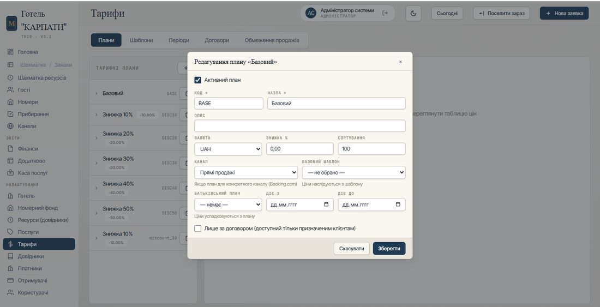
Task: Switch to the Шаблони tab
Action: 141,40
